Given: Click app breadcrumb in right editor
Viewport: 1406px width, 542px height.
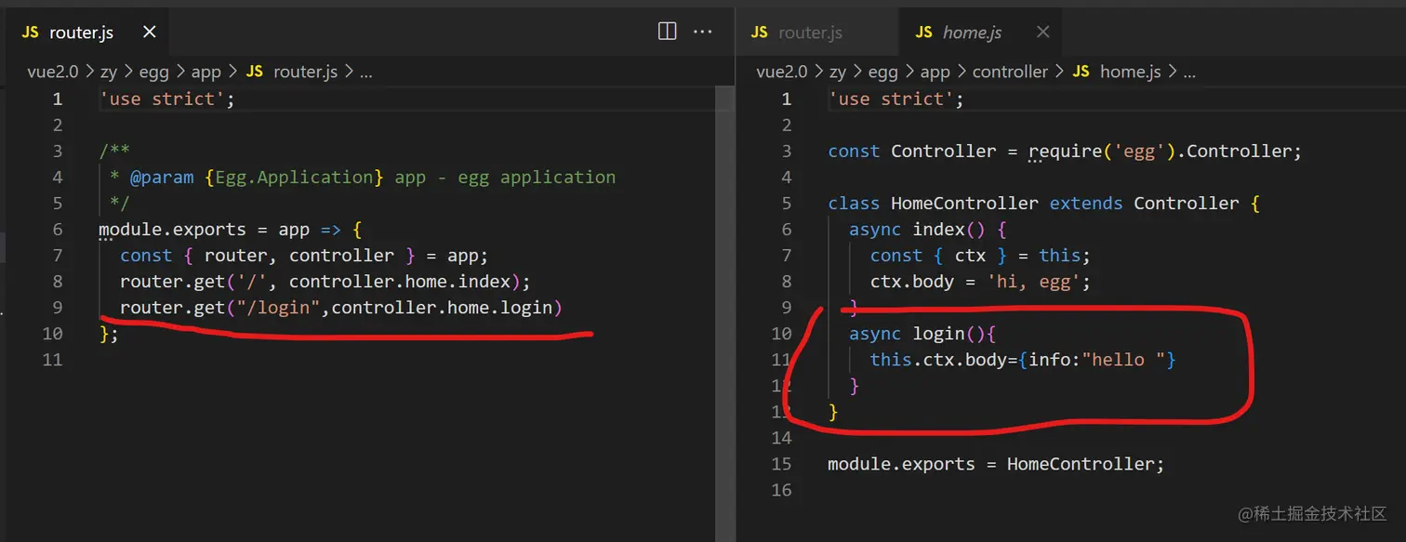Looking at the screenshot, I should click(x=935, y=72).
